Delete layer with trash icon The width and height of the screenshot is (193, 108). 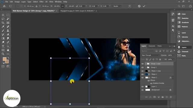pos(171,97)
